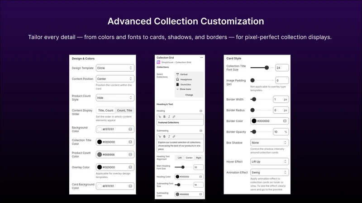Click the magic wand icon in Heading toolbar

[x=160, y=117]
